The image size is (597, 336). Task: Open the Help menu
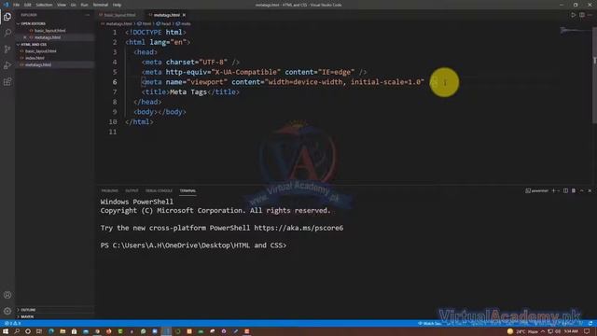117,5
